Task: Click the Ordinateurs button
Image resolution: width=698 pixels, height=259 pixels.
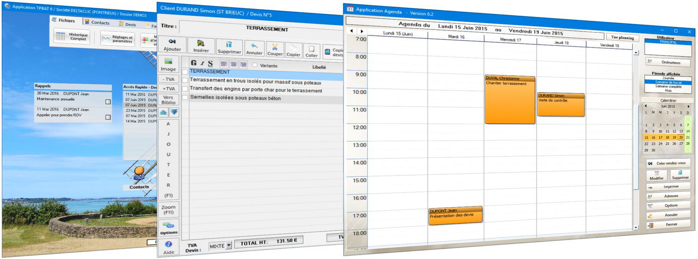Action: click(x=668, y=62)
